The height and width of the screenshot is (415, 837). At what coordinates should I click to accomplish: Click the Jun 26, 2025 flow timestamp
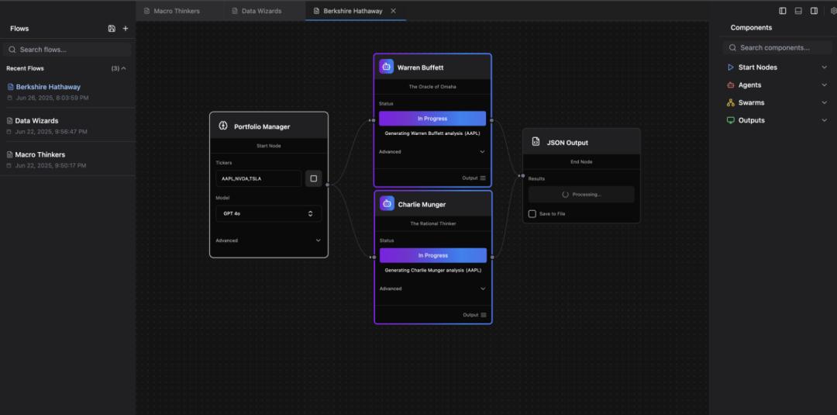[x=52, y=99]
